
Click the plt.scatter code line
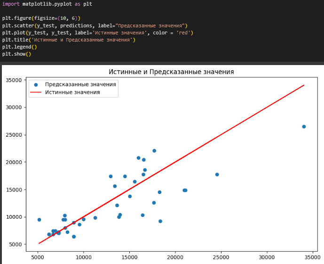[x=95, y=26]
